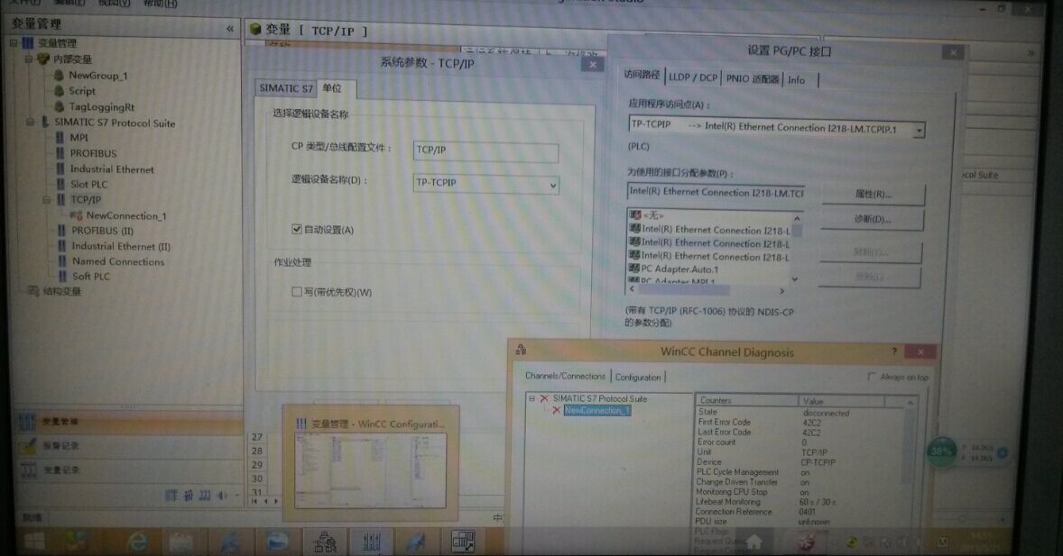Viewport: 1063px width, 556px height.
Task: Select NewConnection_1 in the tag tree
Action: coord(125,215)
